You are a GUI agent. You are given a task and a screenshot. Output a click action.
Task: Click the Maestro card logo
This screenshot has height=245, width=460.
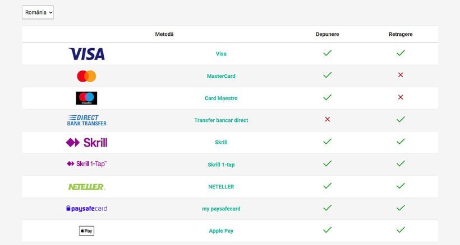(x=86, y=98)
